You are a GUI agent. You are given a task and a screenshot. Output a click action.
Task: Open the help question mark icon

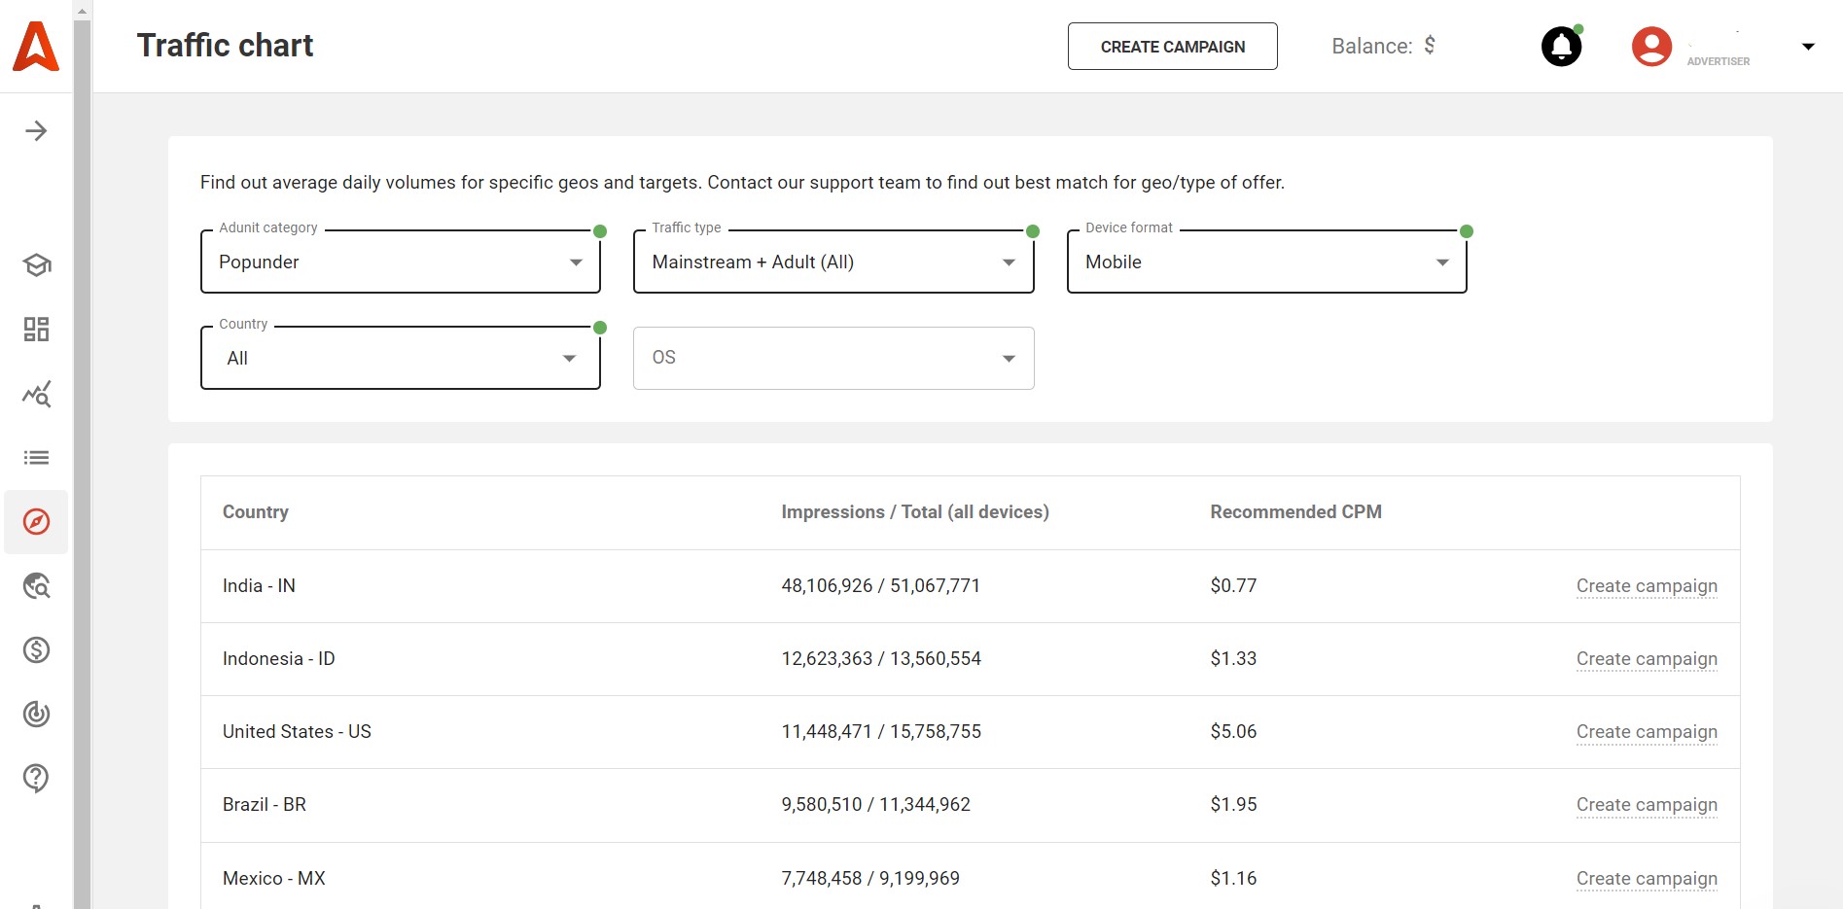tap(36, 778)
